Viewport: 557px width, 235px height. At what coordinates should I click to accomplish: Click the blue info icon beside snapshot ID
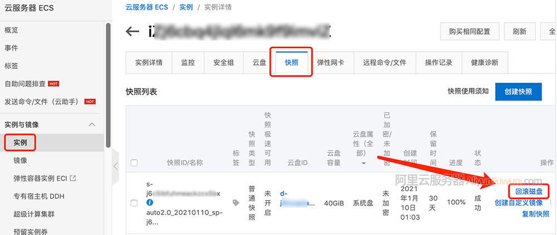click(x=149, y=203)
